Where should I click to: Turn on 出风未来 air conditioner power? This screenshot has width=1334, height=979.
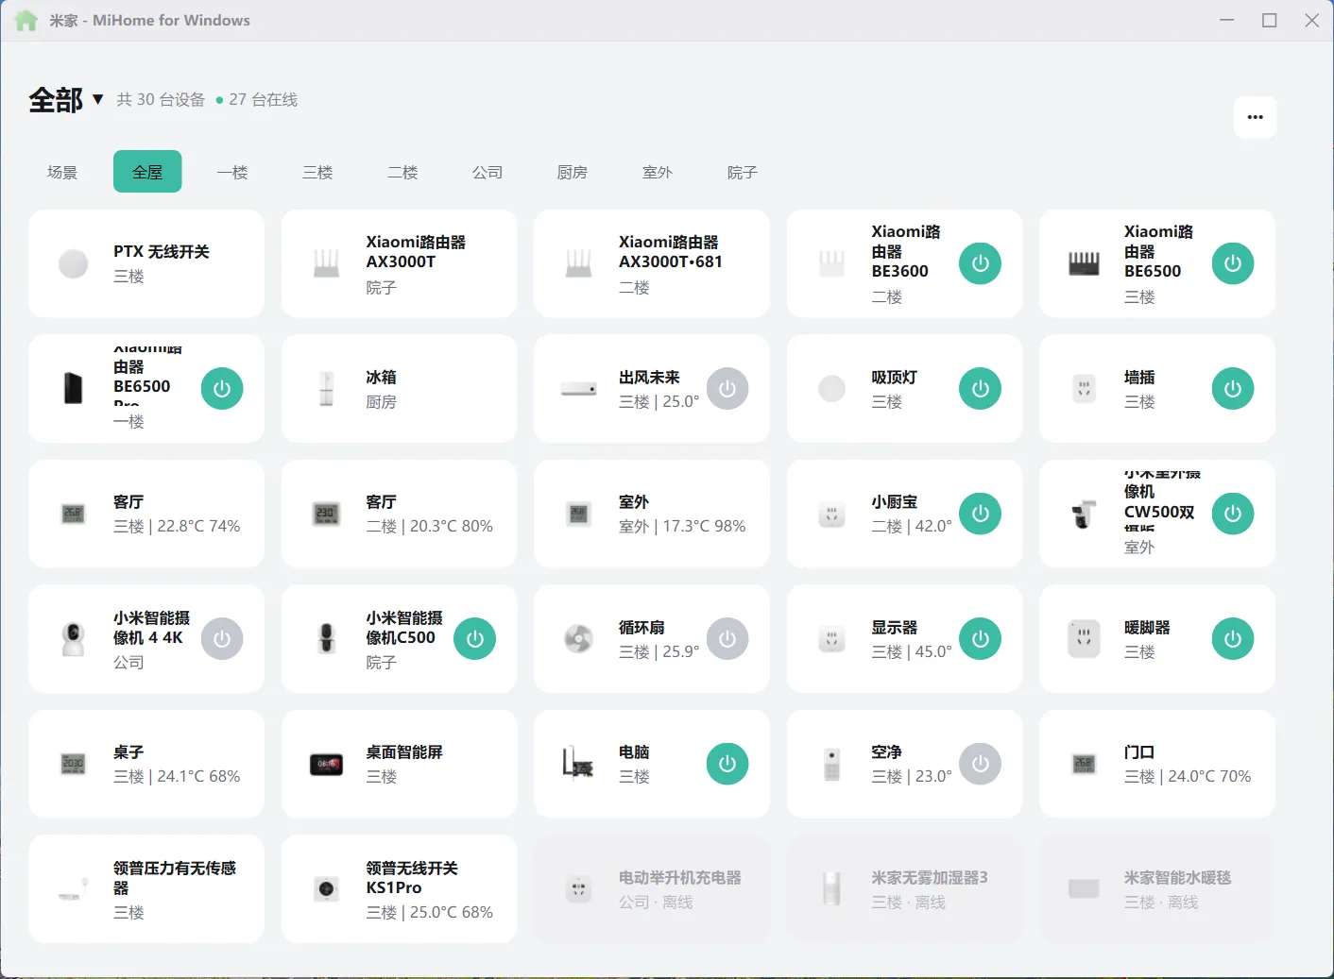[x=727, y=389]
